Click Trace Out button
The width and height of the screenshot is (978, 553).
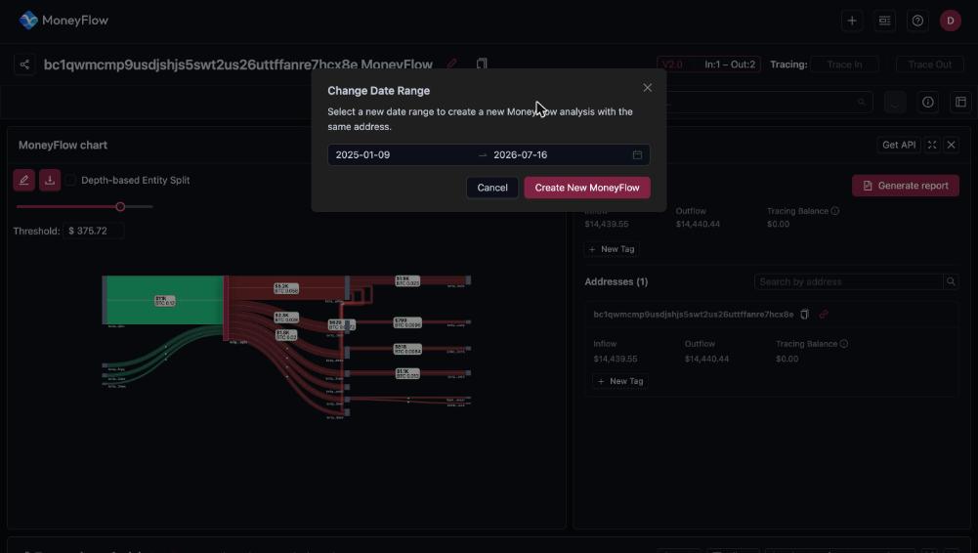click(x=929, y=64)
